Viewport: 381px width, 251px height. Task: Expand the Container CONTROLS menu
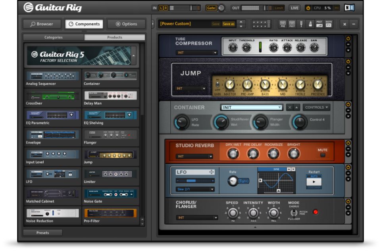[316, 107]
